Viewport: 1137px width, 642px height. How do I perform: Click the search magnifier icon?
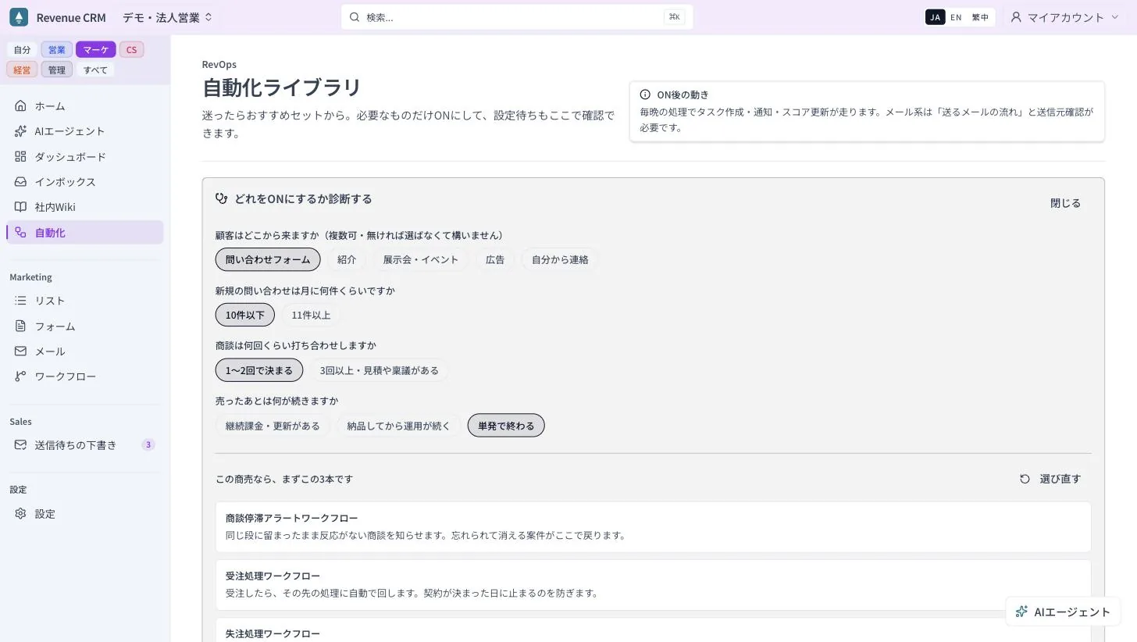point(355,17)
